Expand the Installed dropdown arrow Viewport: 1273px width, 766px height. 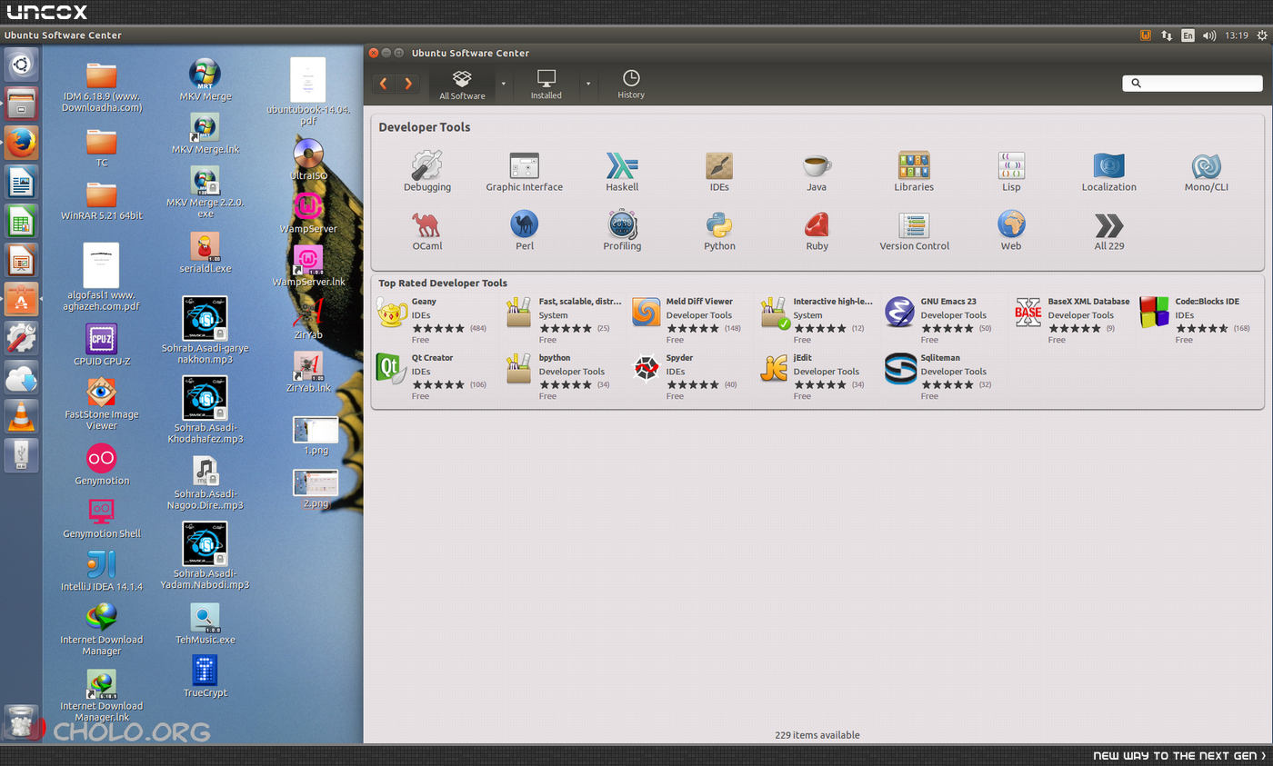tap(587, 85)
